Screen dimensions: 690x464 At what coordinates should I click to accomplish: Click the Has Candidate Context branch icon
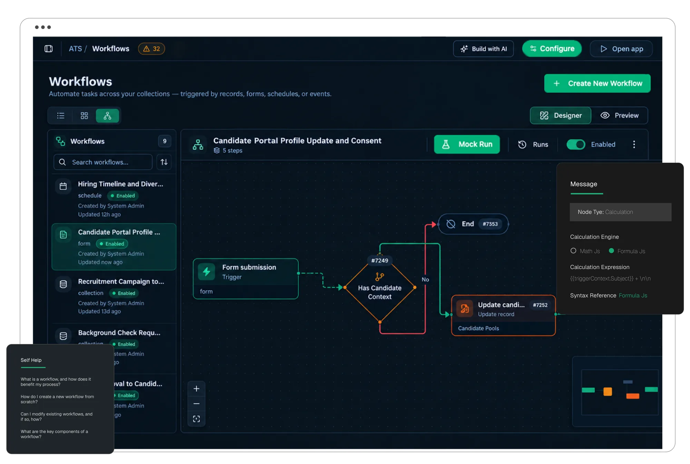click(379, 276)
